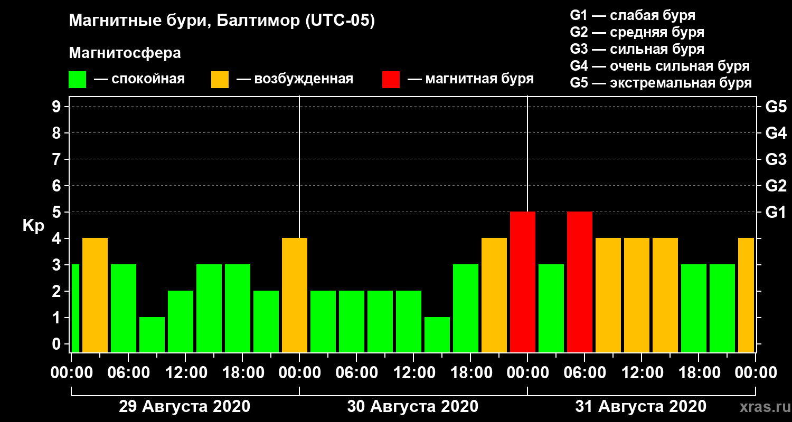
Task: Click the yellow 'возбужденная' legend swatch
Action: [220, 80]
